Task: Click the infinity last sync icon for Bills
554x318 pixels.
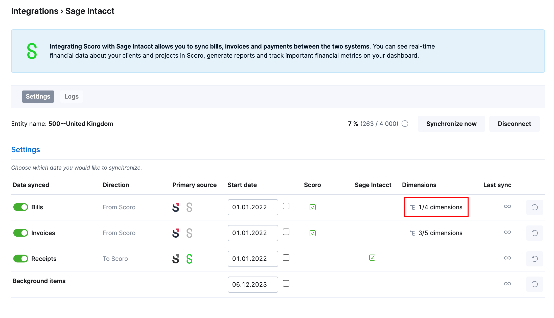Action: [x=507, y=207]
